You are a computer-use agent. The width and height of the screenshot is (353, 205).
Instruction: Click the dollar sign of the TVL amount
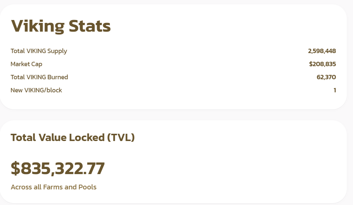click(15, 168)
